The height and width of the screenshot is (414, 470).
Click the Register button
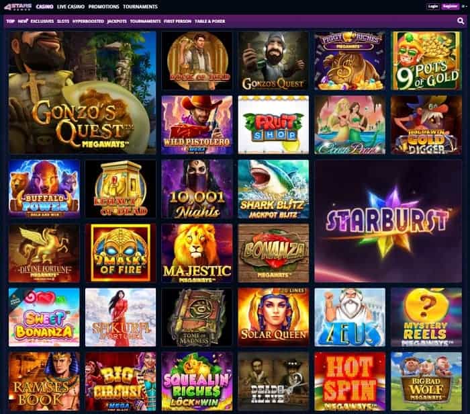pyautogui.click(x=450, y=6)
